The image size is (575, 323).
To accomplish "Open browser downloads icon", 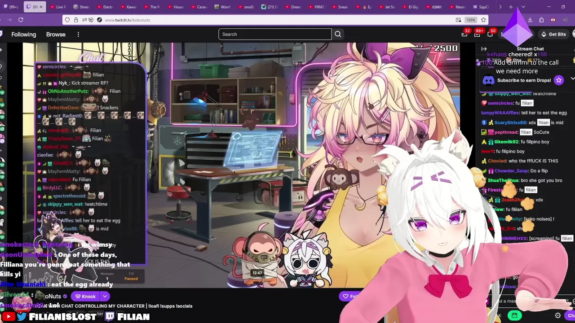I will coord(530,20).
